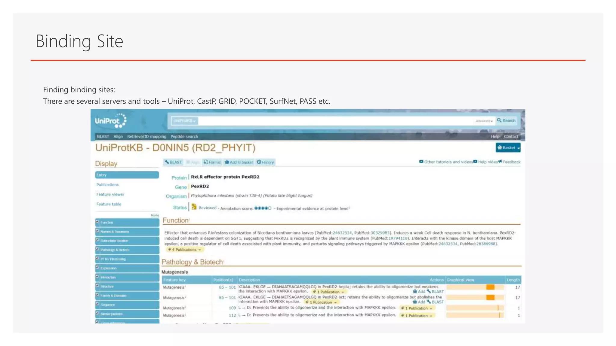This screenshot has height=346, width=616.
Task: Open the Feature viewer link
Action: click(x=110, y=194)
